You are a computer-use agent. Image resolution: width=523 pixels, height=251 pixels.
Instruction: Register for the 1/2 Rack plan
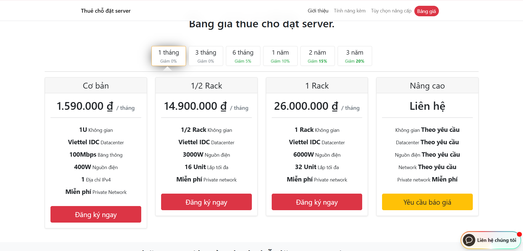pos(206,202)
